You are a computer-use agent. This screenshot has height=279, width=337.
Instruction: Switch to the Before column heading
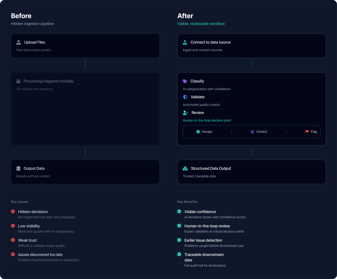coord(21,16)
